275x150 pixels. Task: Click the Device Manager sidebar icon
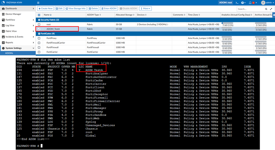[3, 14]
